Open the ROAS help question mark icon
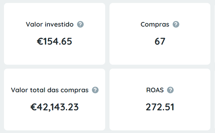The image size is (215, 133). (x=170, y=90)
